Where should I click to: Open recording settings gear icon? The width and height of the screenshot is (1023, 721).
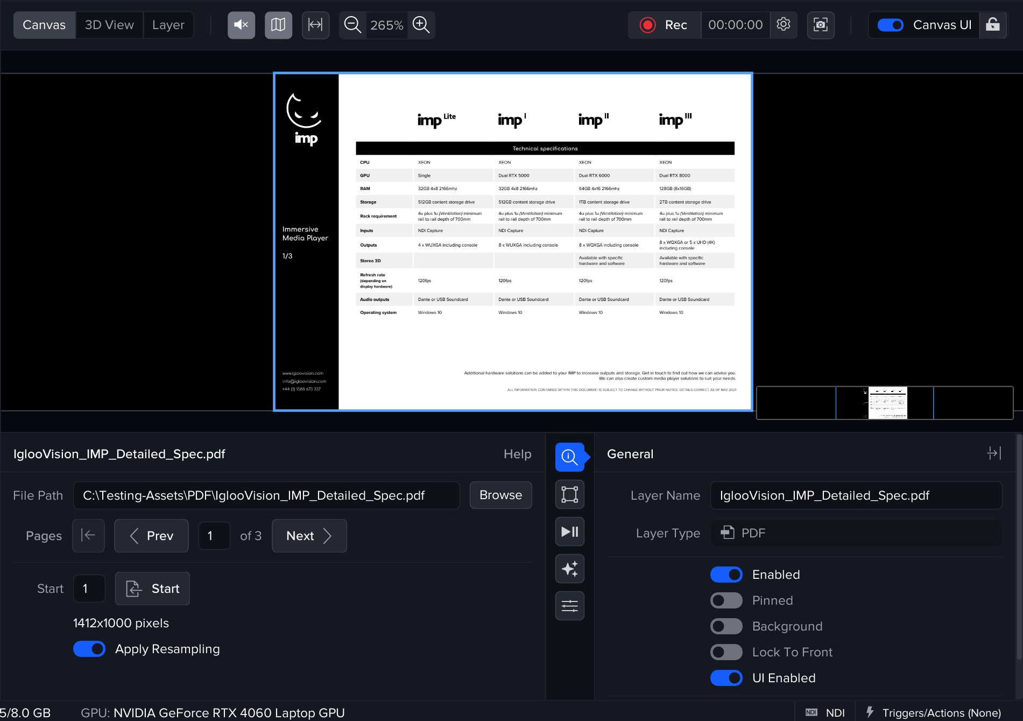point(784,25)
